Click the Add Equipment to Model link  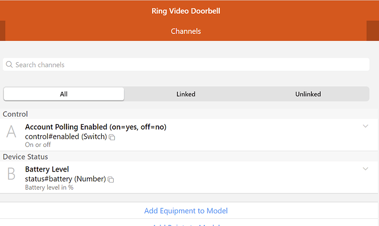coord(186,211)
